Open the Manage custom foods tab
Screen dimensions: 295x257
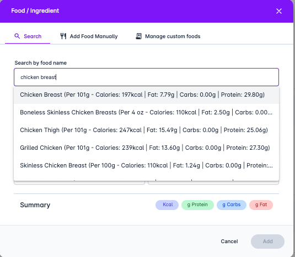(168, 36)
